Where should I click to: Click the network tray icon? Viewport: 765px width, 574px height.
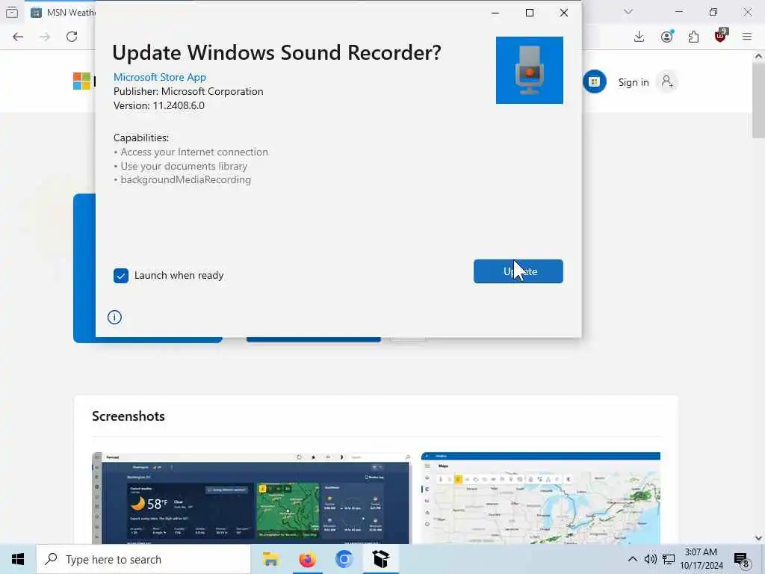pos(669,559)
